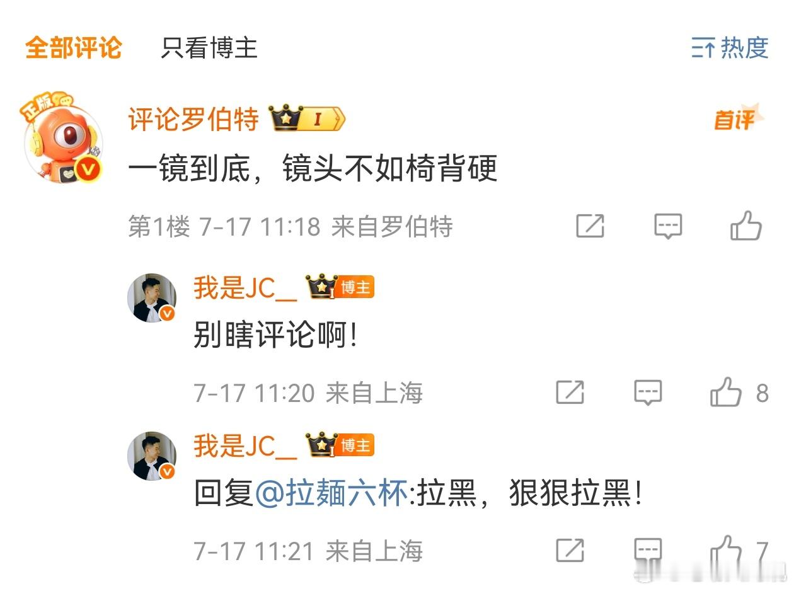
Task: Share the 别瞎评论啊 reply via forward icon
Action: point(570,392)
